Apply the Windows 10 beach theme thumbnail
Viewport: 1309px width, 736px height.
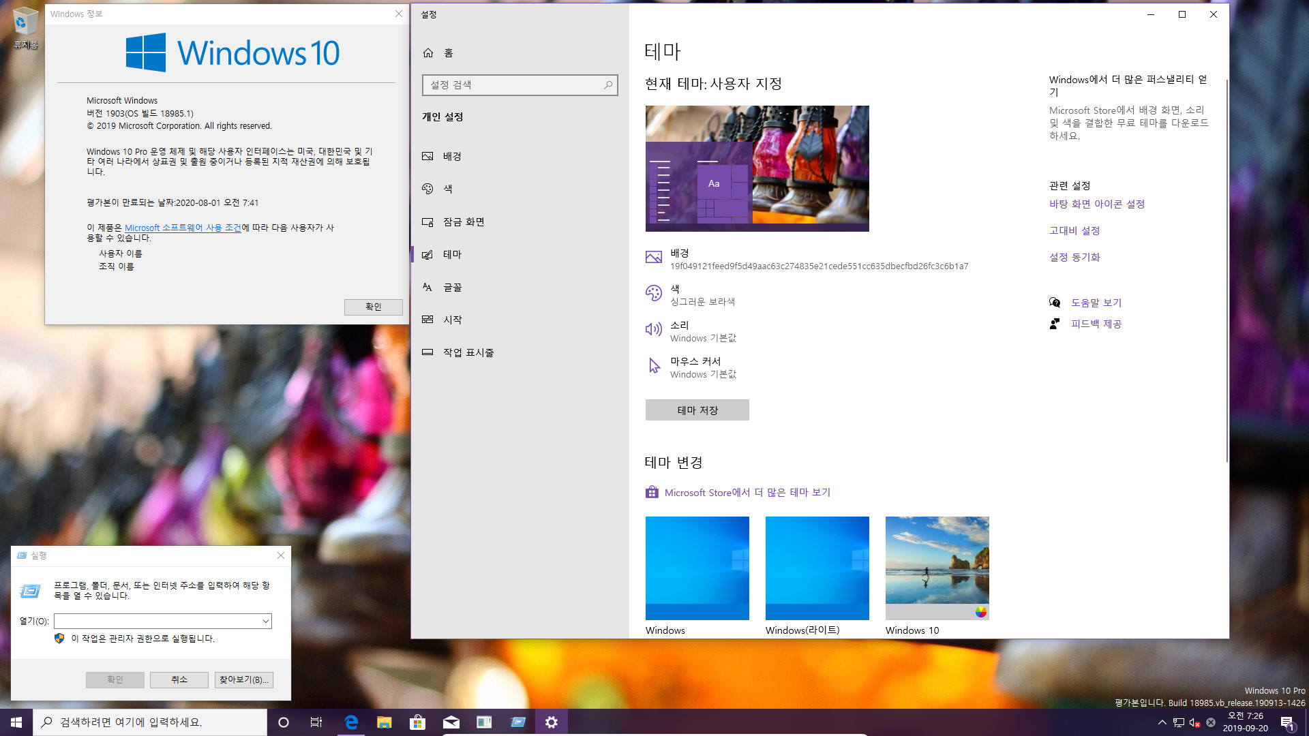[937, 568]
